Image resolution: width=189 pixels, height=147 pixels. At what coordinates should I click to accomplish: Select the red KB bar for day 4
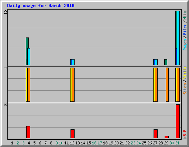(x=28, y=132)
